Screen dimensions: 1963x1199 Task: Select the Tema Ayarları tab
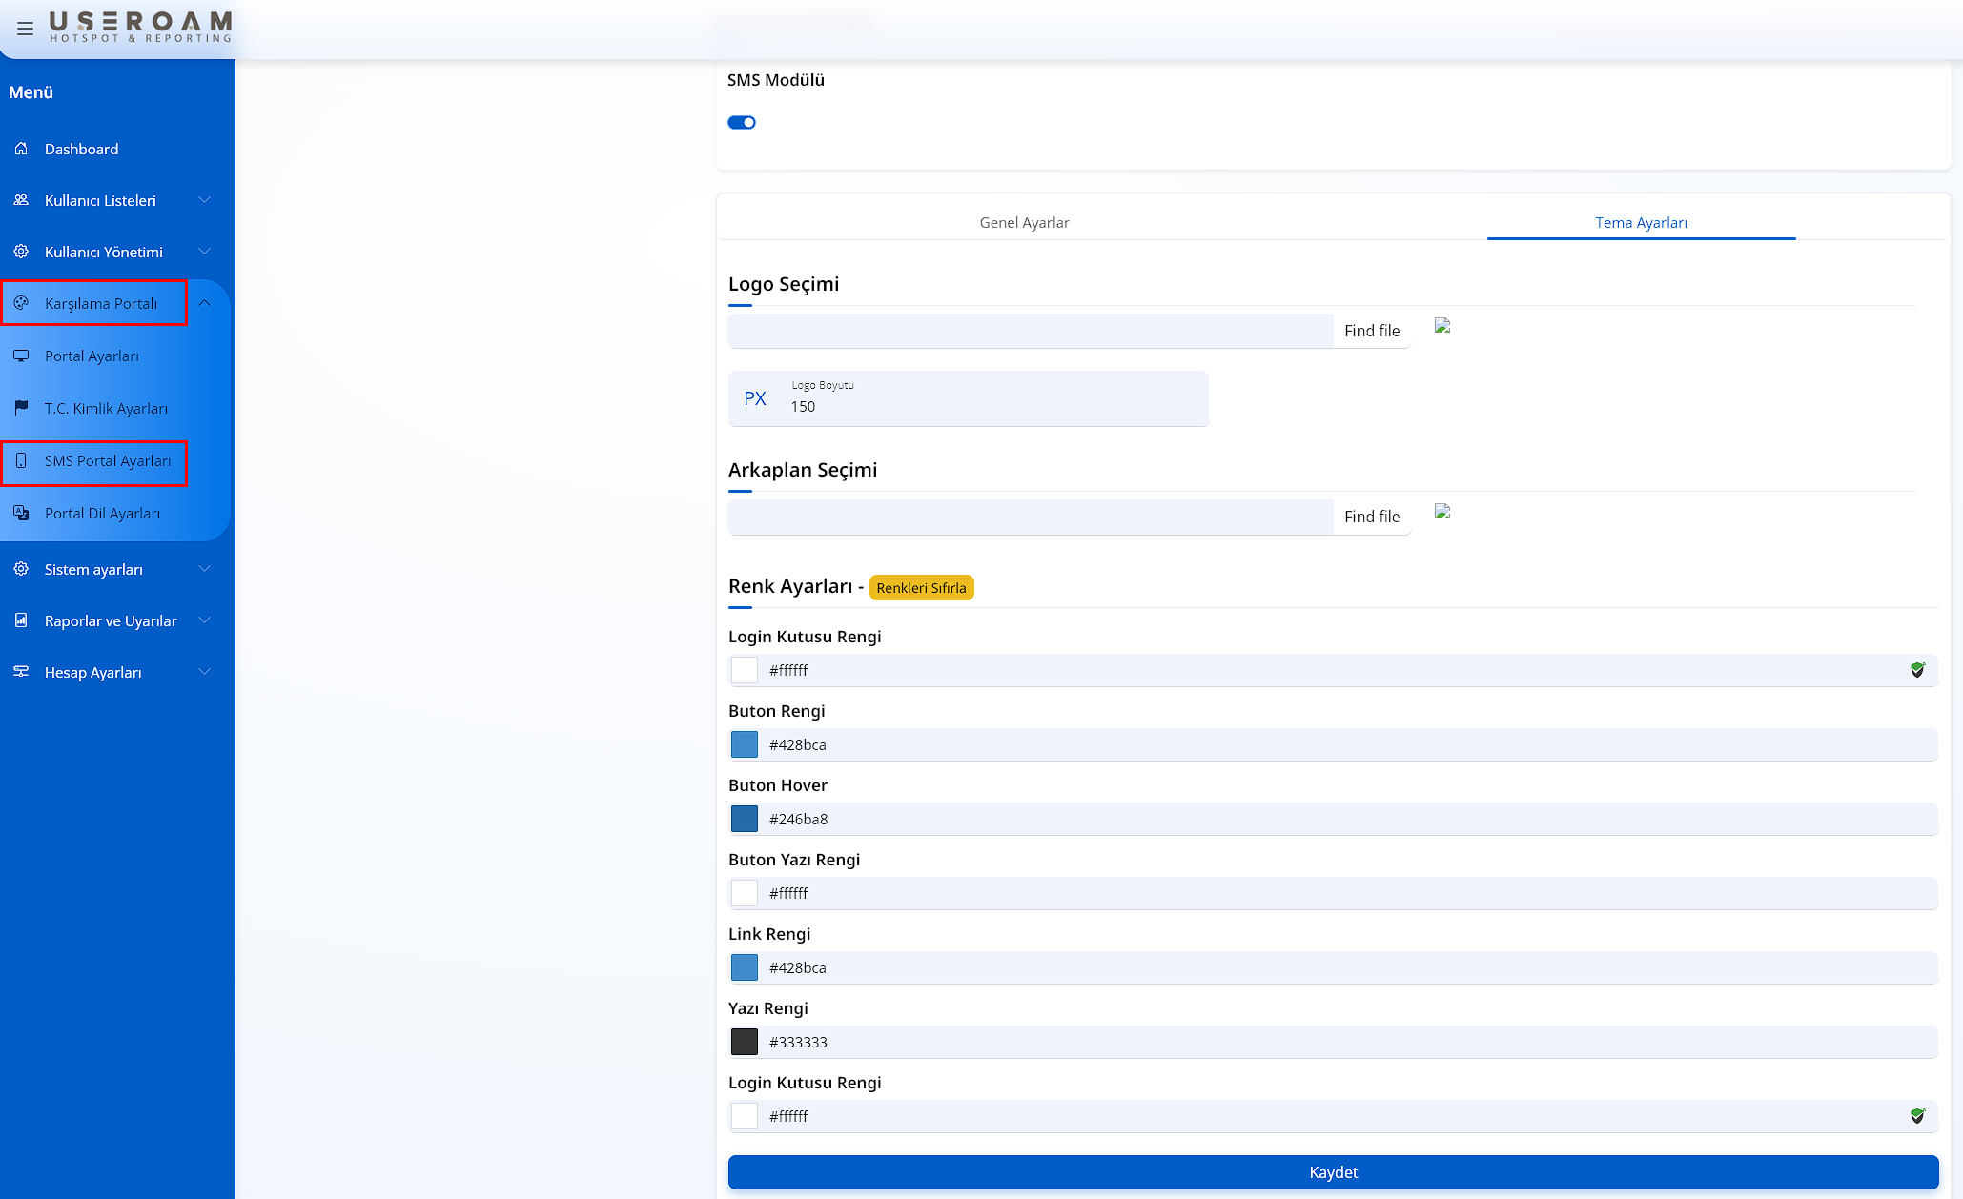(x=1641, y=222)
